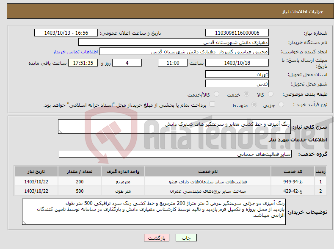Click unit cell مترمربع
Viewport: 334px width, 249px height.
(123, 182)
